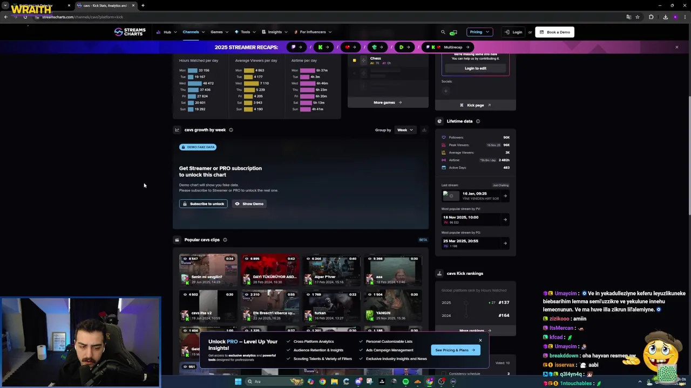This screenshot has width=691, height=388.
Task: Dismiss the 2025 Streamer Recaps banner
Action: click(x=676, y=47)
